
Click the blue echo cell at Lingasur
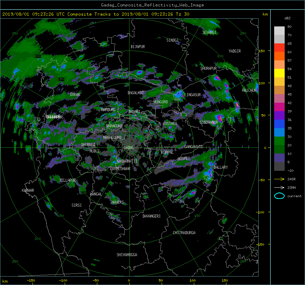pos(179,95)
